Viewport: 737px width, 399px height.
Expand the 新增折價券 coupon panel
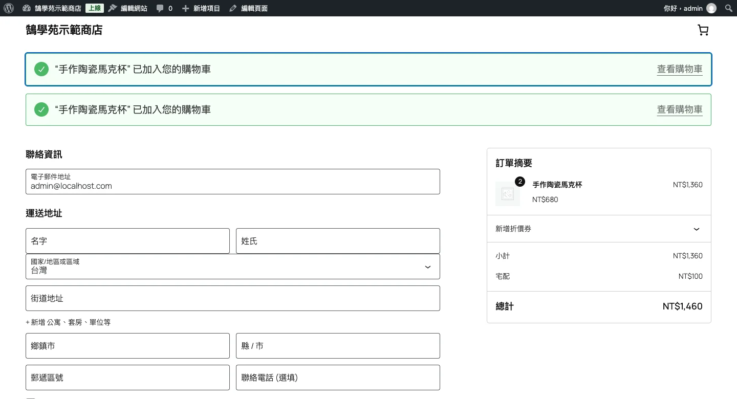[599, 229]
